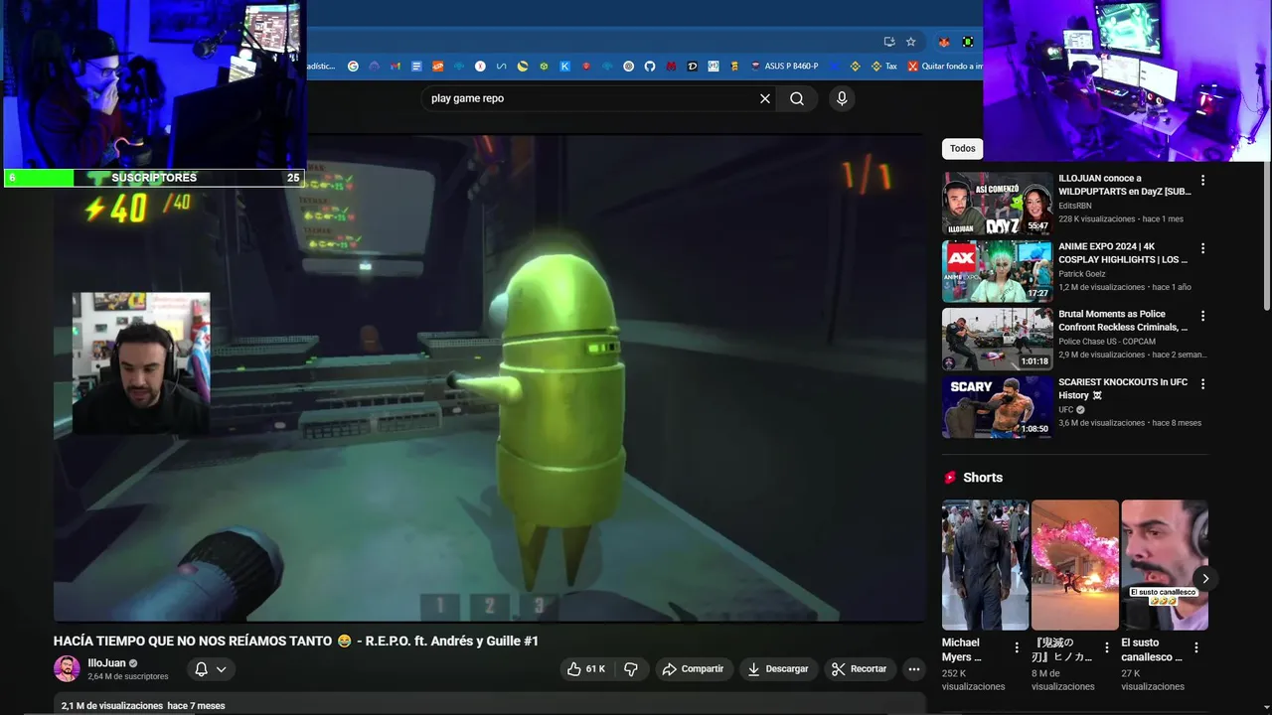1272x715 pixels.
Task: Click the 2,1 M de visualizaciones description text
Action: coord(112,706)
